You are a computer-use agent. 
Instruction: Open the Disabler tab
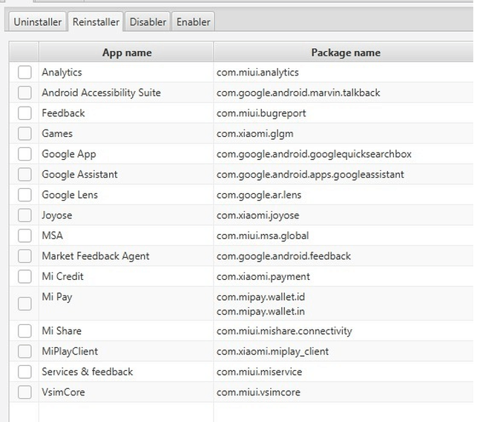pyautogui.click(x=148, y=22)
